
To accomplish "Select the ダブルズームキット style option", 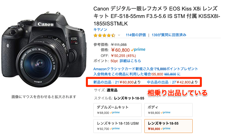I will 118,110.
